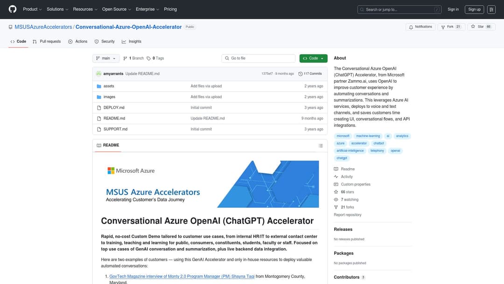Star this repository
This screenshot has height=284, width=504.
(x=481, y=27)
